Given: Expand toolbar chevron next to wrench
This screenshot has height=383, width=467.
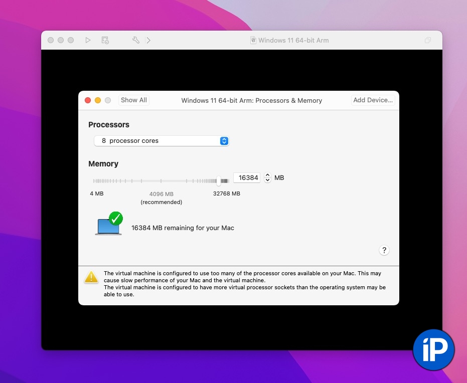Looking at the screenshot, I should [148, 40].
